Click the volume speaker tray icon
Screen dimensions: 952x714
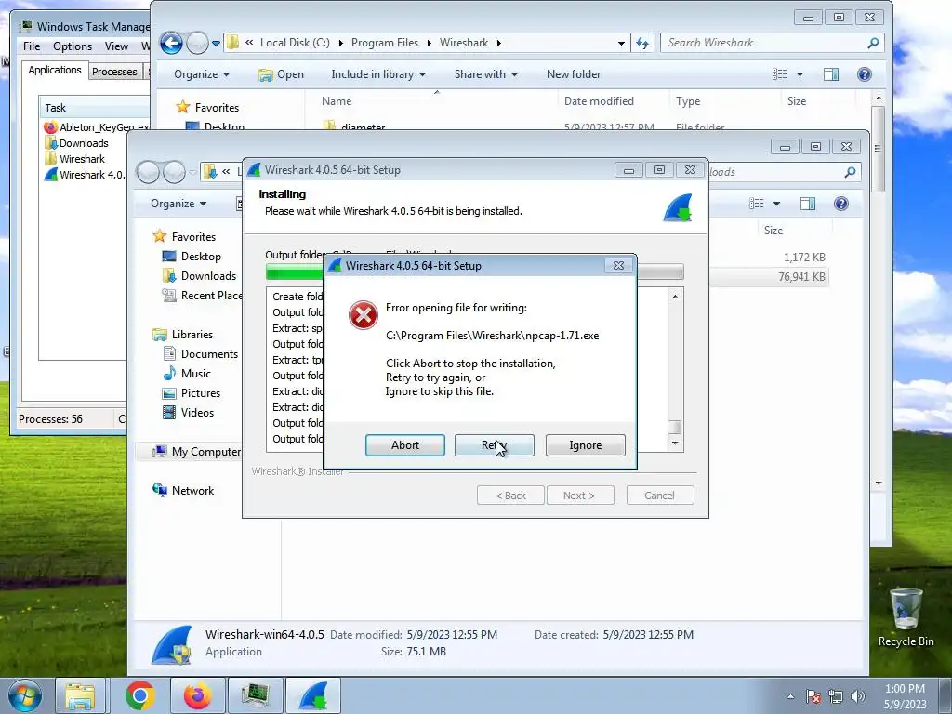coord(858,696)
